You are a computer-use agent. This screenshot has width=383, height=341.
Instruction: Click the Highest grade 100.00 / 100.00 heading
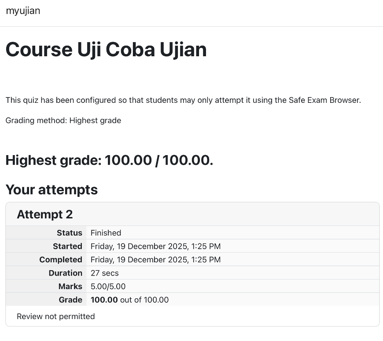point(109,160)
